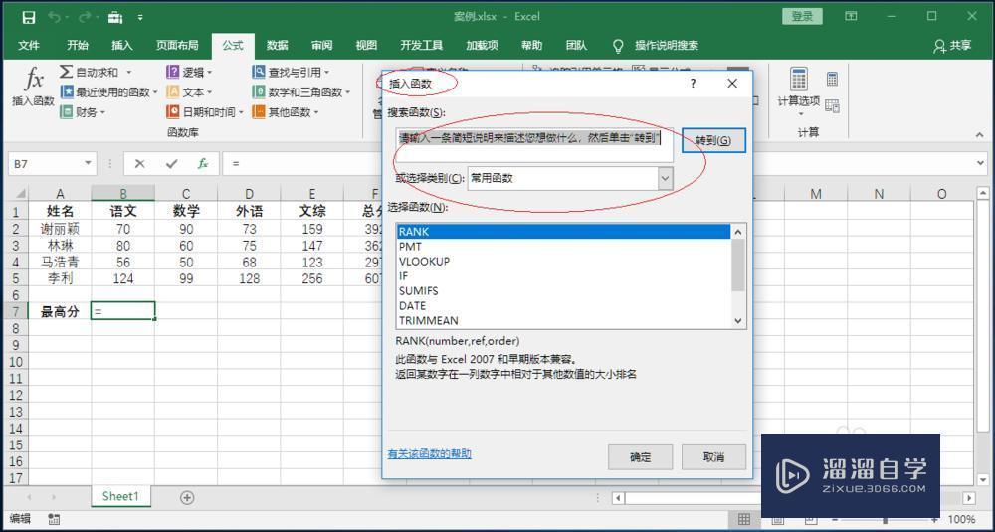Open the 有关该函数的帮助 link
This screenshot has height=532, width=995.
[x=430, y=454]
